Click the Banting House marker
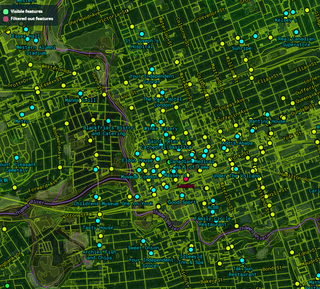The image size is (320, 289). [x=267, y=114]
